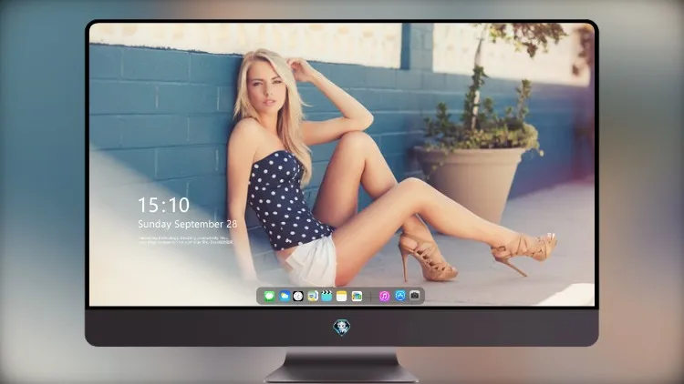Viewport: 684px width, 384px height.
Task: Open the Camera app in dock
Action: tap(415, 296)
